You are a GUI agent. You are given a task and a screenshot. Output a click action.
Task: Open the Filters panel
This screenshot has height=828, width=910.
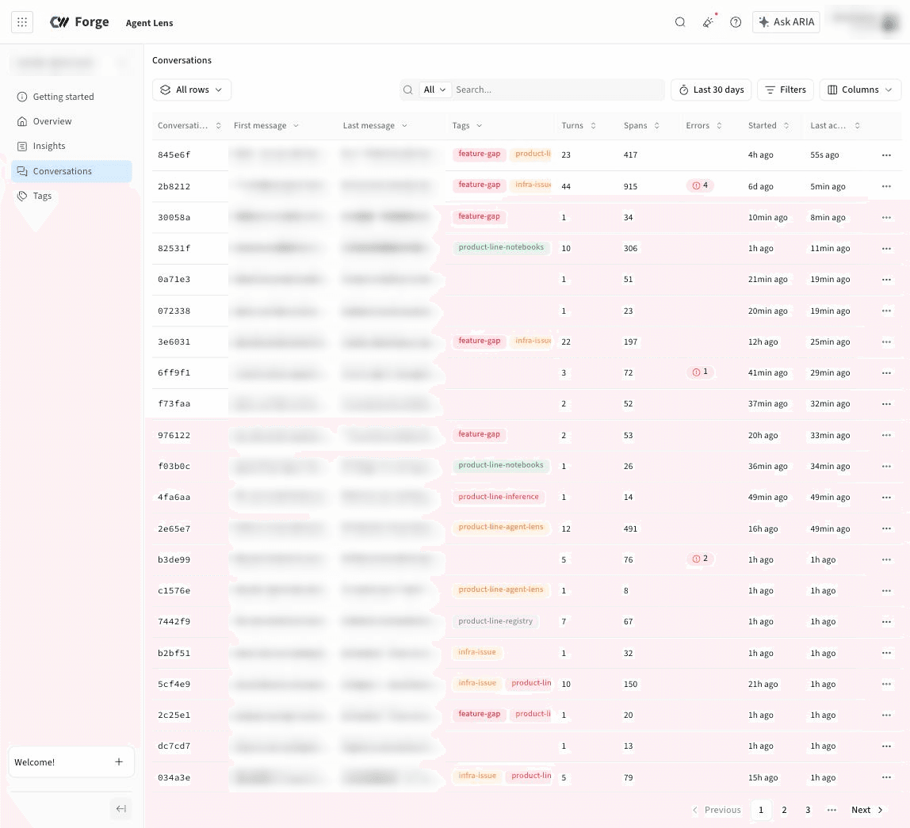click(786, 90)
